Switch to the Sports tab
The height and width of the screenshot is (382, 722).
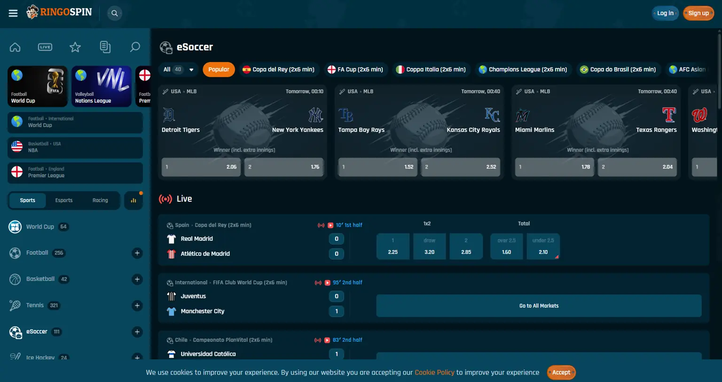tap(28, 200)
